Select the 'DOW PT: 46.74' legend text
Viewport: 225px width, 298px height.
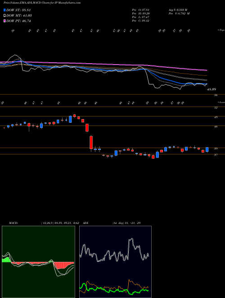(18, 21)
